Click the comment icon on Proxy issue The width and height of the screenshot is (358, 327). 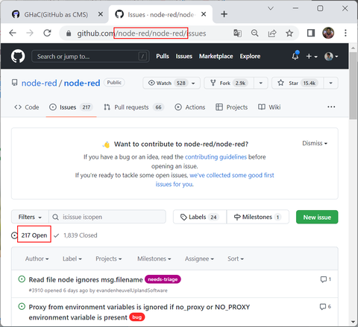pyautogui.click(x=323, y=307)
